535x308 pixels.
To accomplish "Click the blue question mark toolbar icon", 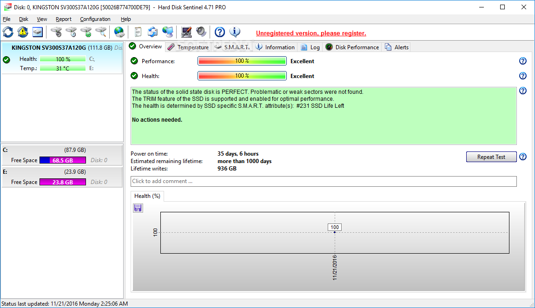I will (220, 33).
